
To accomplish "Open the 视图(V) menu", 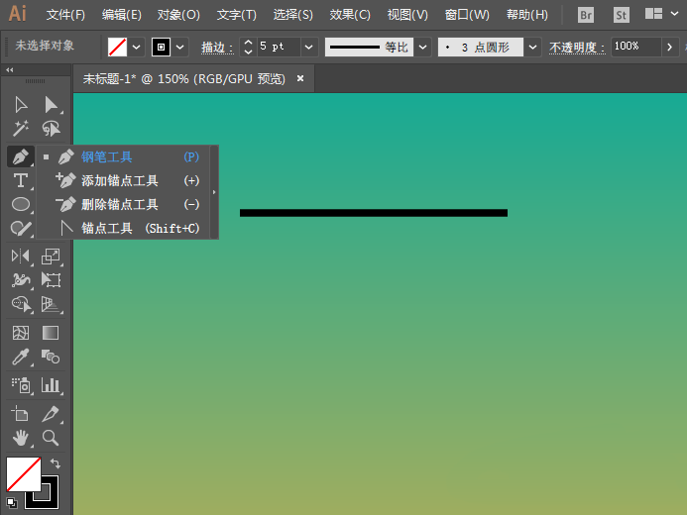I will click(x=407, y=15).
